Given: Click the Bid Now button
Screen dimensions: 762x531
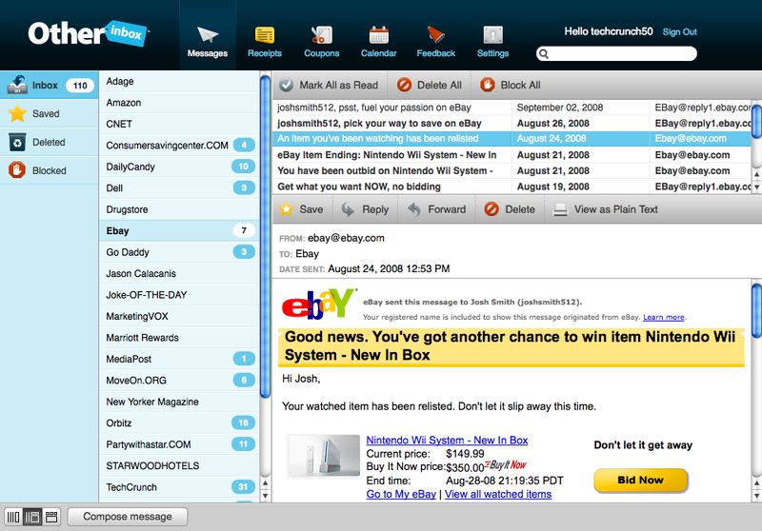Looking at the screenshot, I should click(640, 480).
